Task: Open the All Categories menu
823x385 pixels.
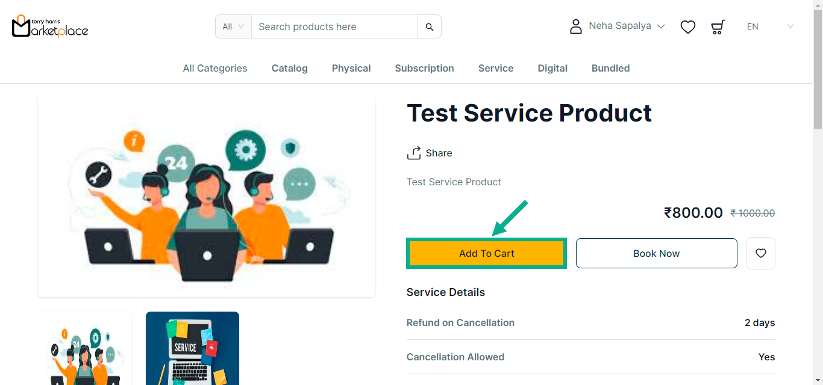Action: pyautogui.click(x=215, y=69)
